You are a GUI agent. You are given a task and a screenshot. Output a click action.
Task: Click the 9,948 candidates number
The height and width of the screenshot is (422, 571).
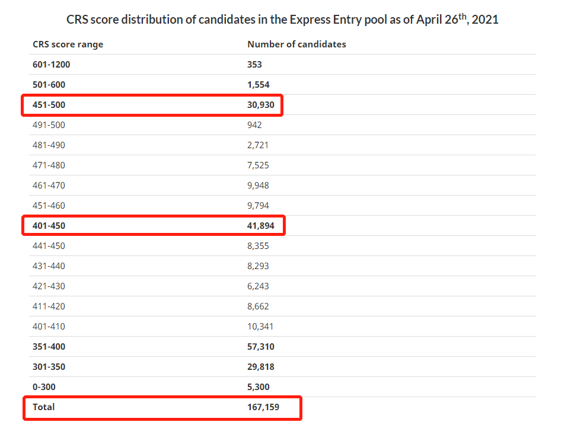tap(258, 186)
